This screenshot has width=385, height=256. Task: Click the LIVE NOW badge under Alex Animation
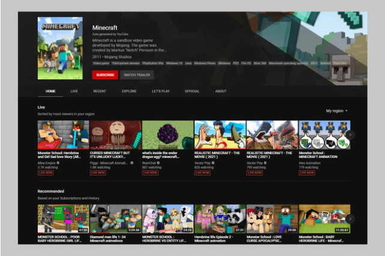306,172
